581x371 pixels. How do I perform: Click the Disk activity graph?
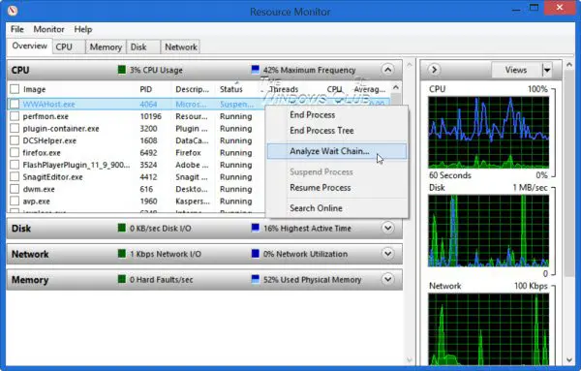488,231
